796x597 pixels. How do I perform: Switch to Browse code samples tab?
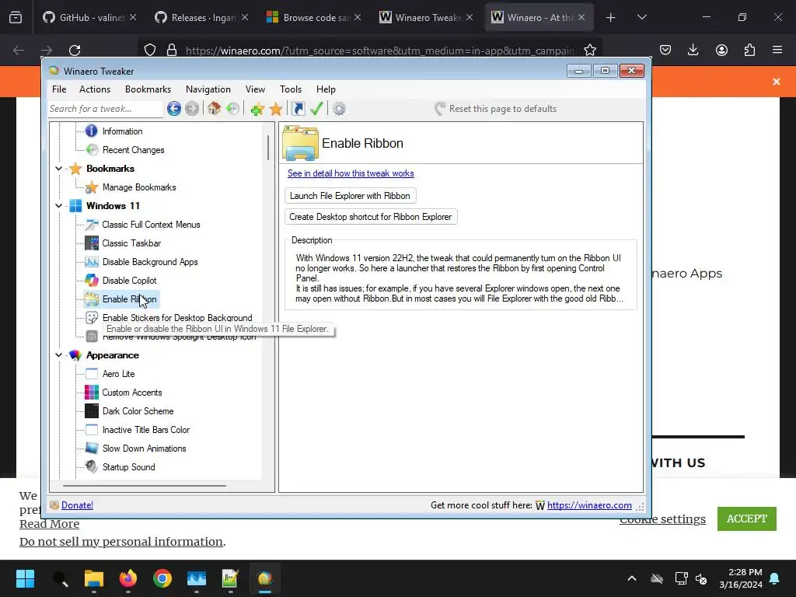point(314,18)
